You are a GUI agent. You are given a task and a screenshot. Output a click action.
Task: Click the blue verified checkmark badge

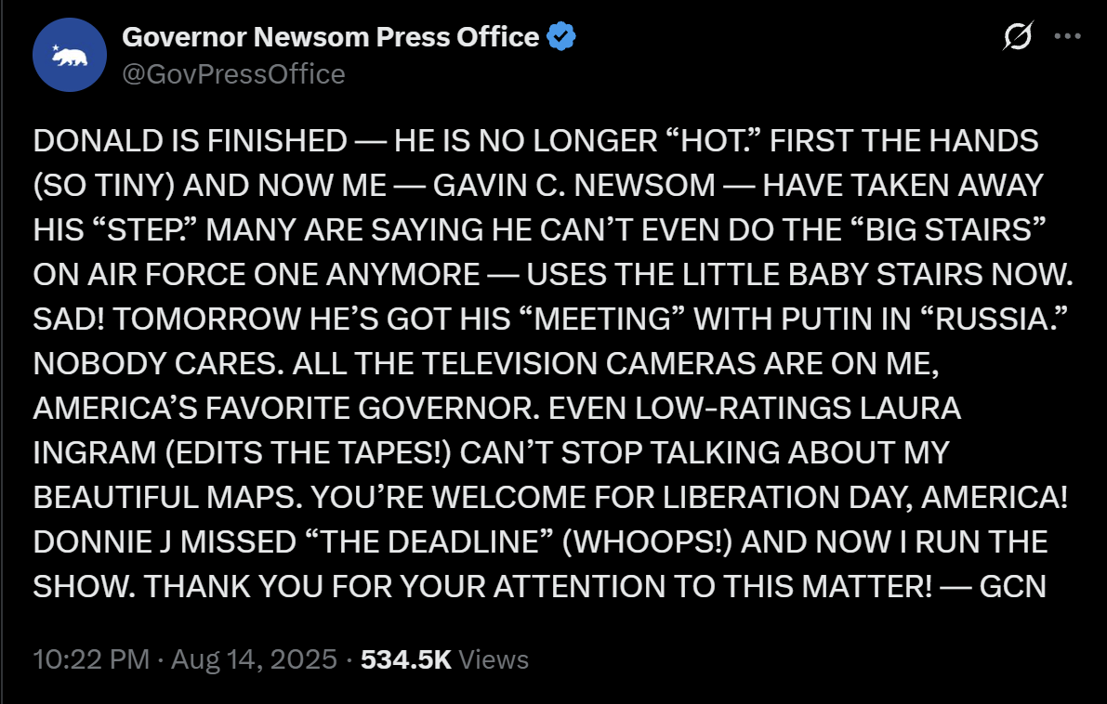click(x=561, y=36)
